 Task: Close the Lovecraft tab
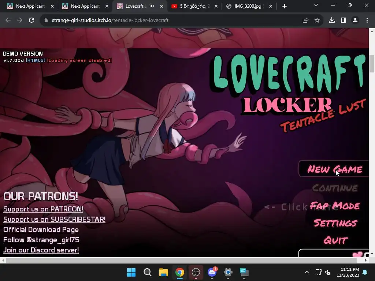[161, 6]
